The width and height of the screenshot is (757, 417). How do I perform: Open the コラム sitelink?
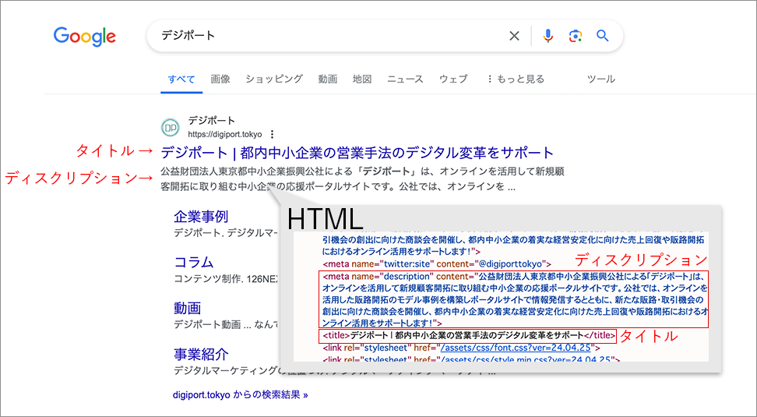click(x=194, y=262)
